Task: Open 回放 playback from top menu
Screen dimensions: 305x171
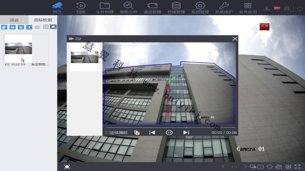Action: (x=81, y=8)
